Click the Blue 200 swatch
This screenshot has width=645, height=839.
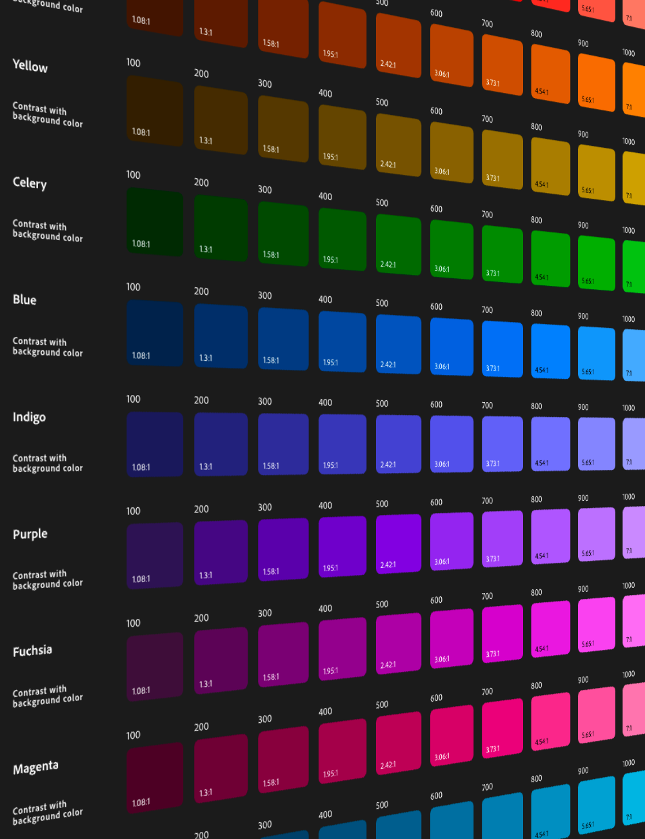(221, 336)
